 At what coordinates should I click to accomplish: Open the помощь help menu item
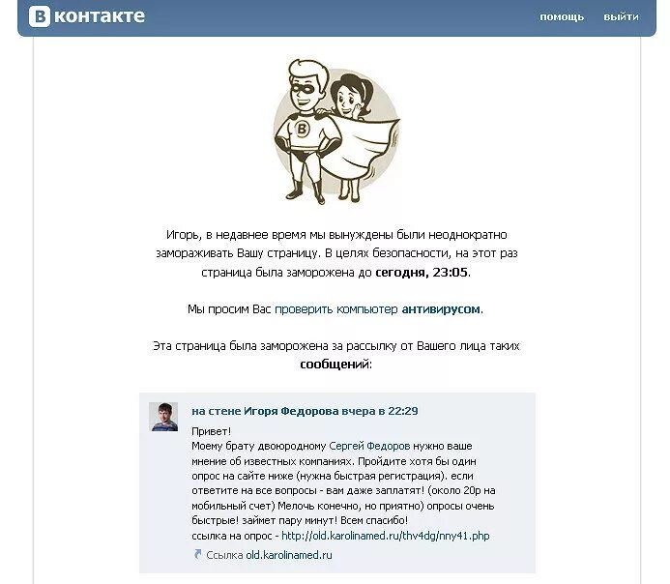(562, 17)
